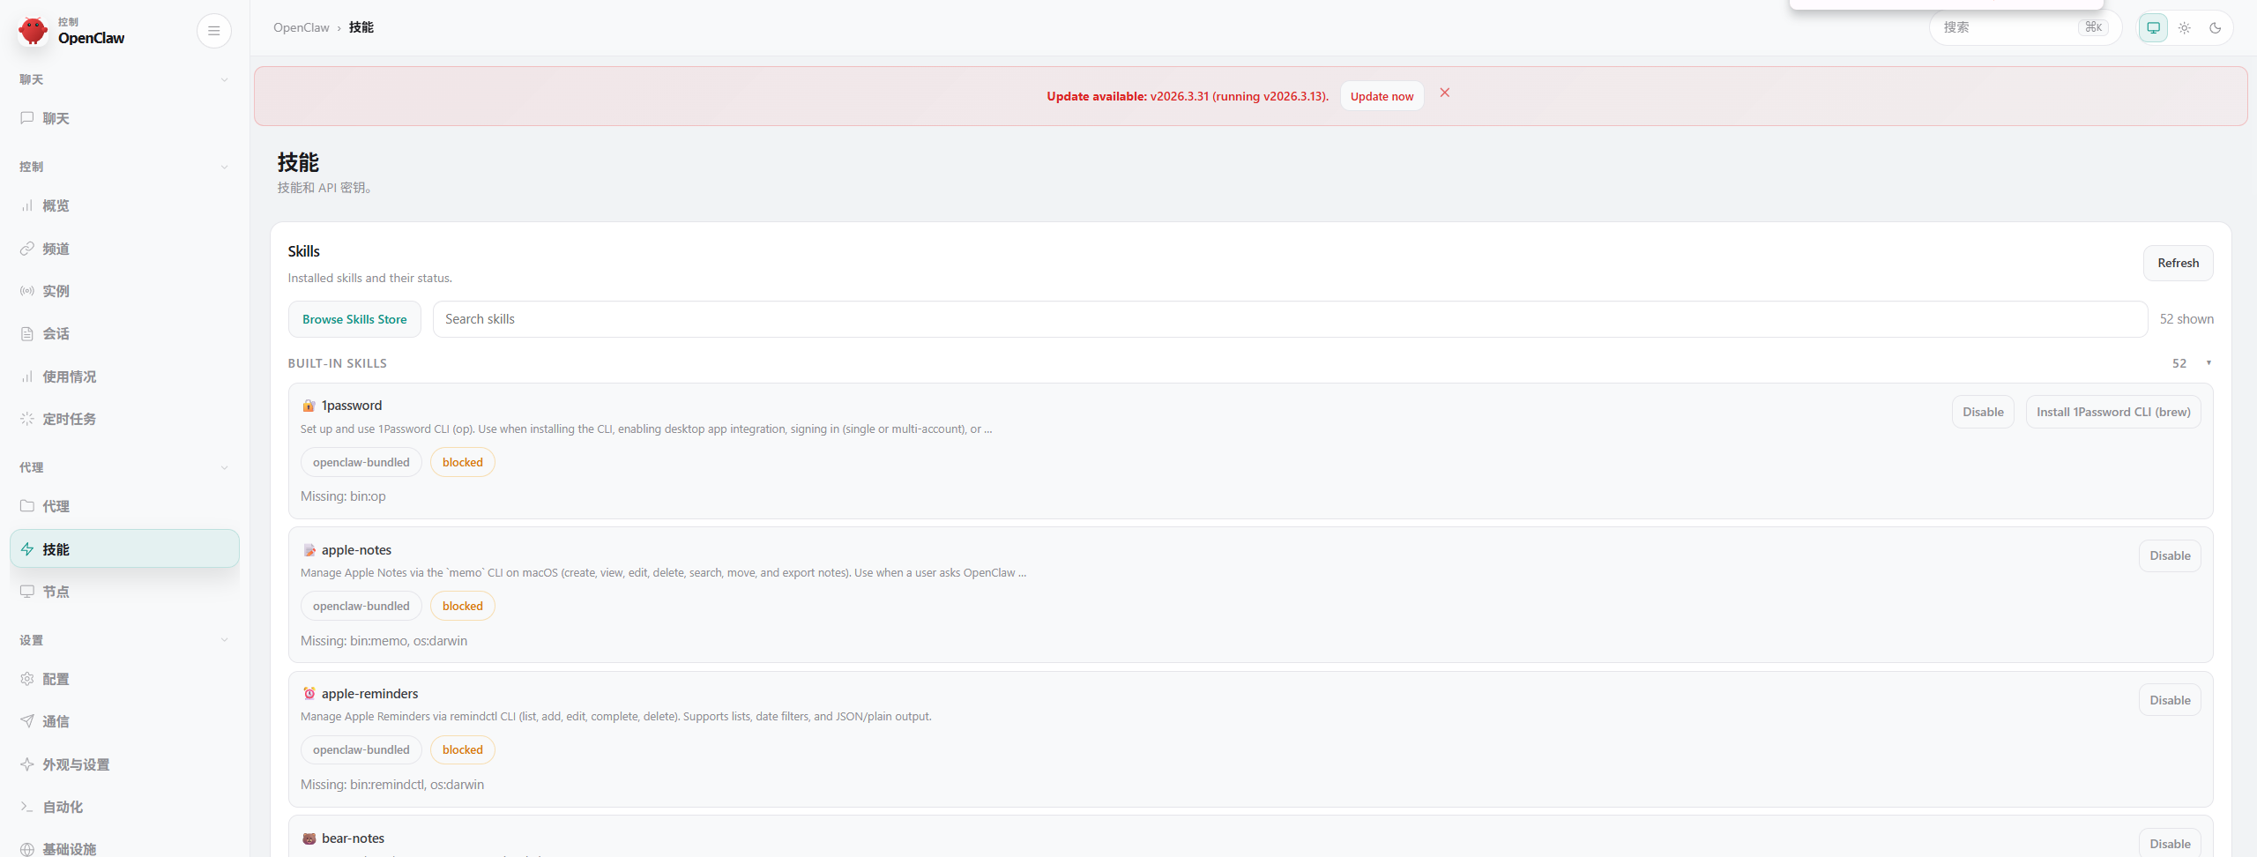Open 频道 channels via its link icon
The width and height of the screenshot is (2257, 857).
[x=27, y=249]
